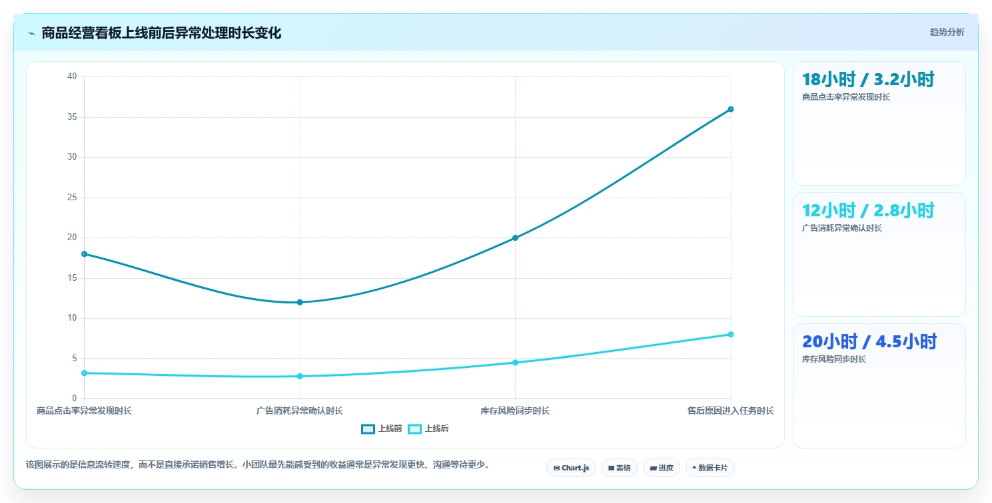Click the 表格 tag button

point(619,468)
